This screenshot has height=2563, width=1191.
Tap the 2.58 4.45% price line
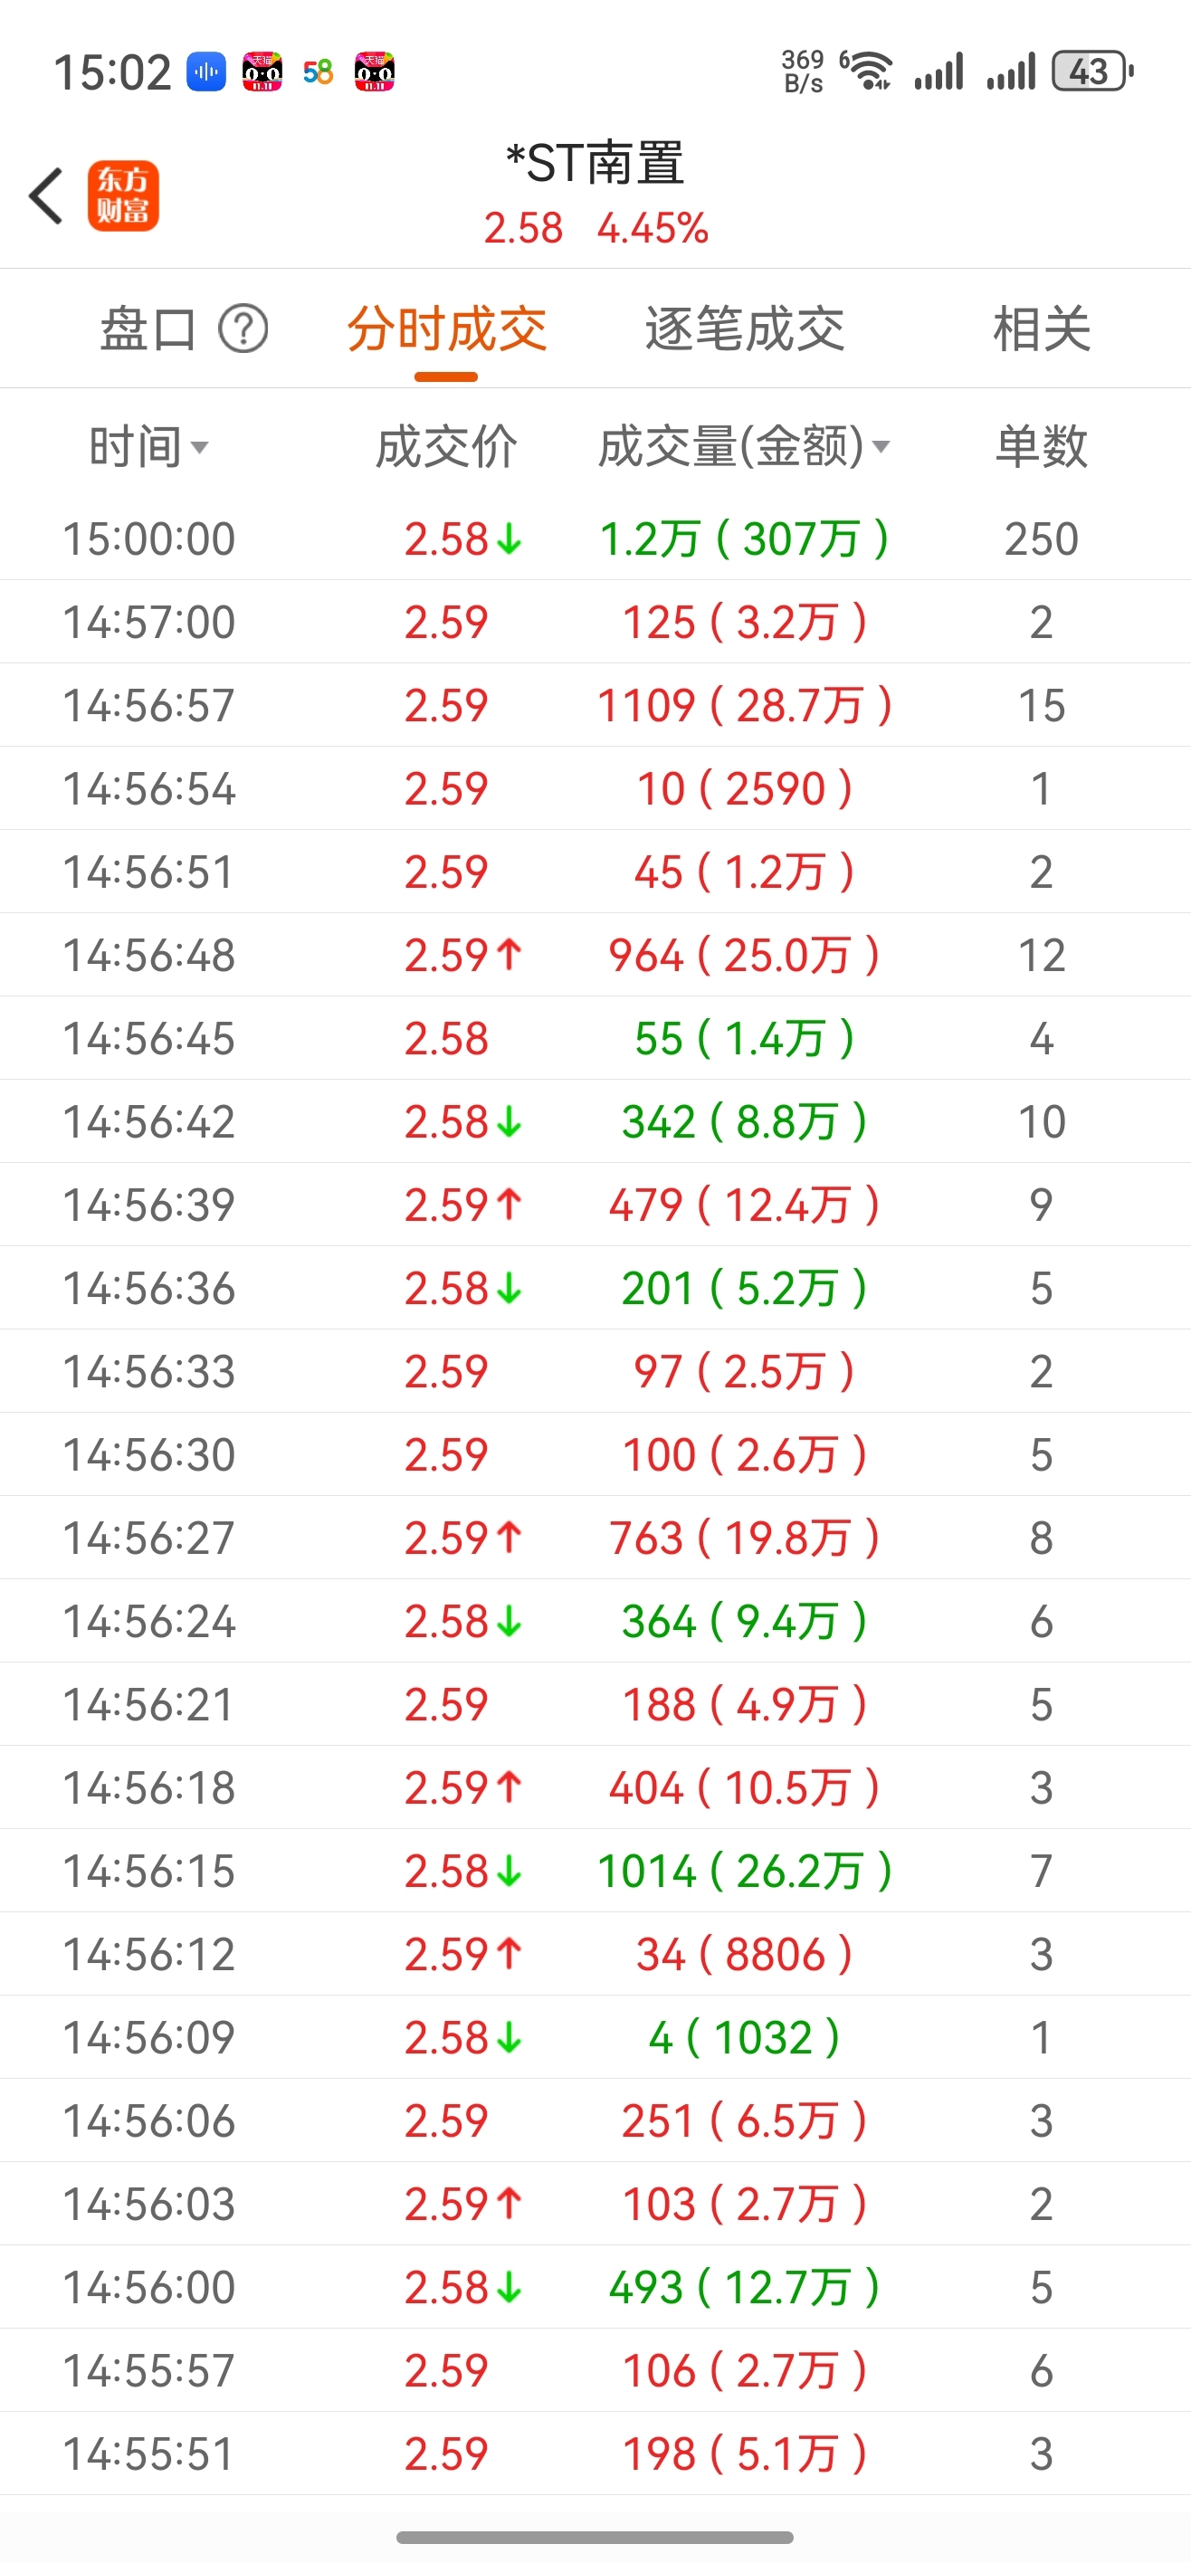595,229
